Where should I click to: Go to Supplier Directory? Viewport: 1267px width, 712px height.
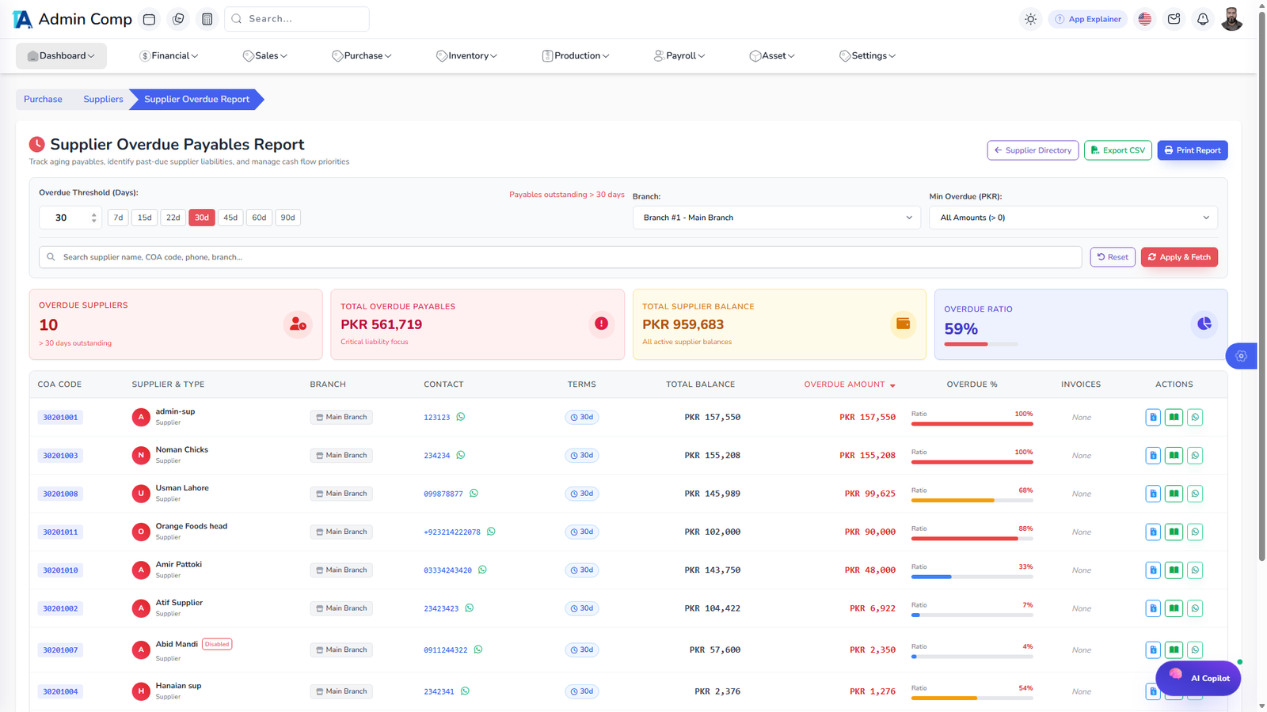(1033, 150)
